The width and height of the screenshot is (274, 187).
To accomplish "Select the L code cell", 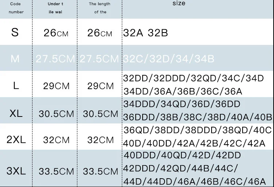I will 16,86.
